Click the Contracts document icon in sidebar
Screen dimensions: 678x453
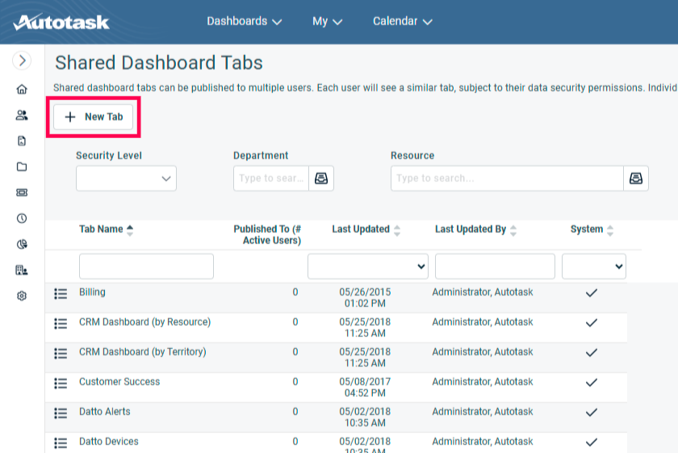point(22,141)
